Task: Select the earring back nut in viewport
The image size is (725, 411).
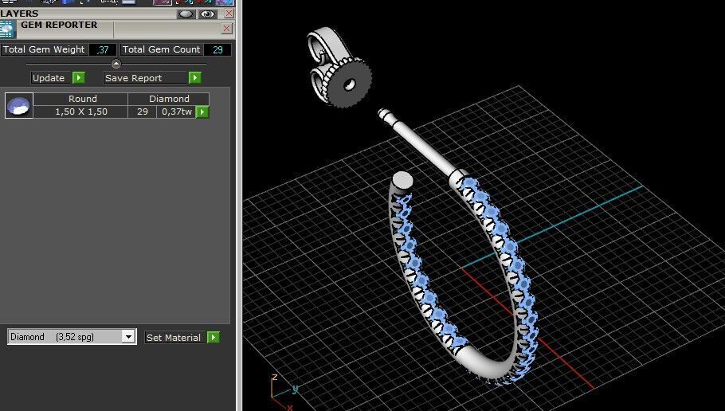Action: click(x=341, y=69)
